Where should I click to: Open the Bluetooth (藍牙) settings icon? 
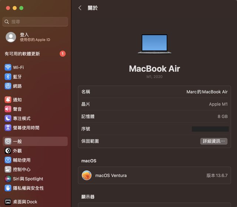(x=8, y=77)
